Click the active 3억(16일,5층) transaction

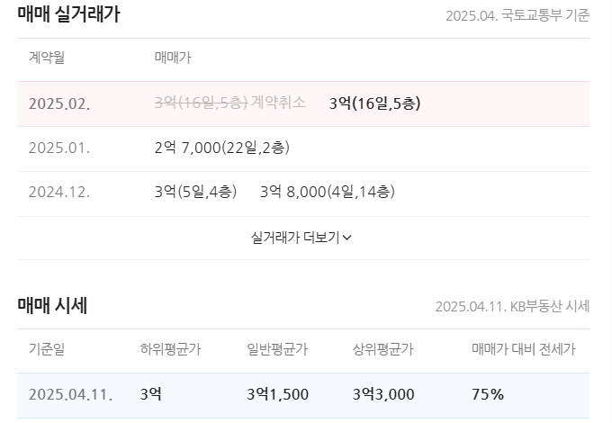tap(374, 103)
